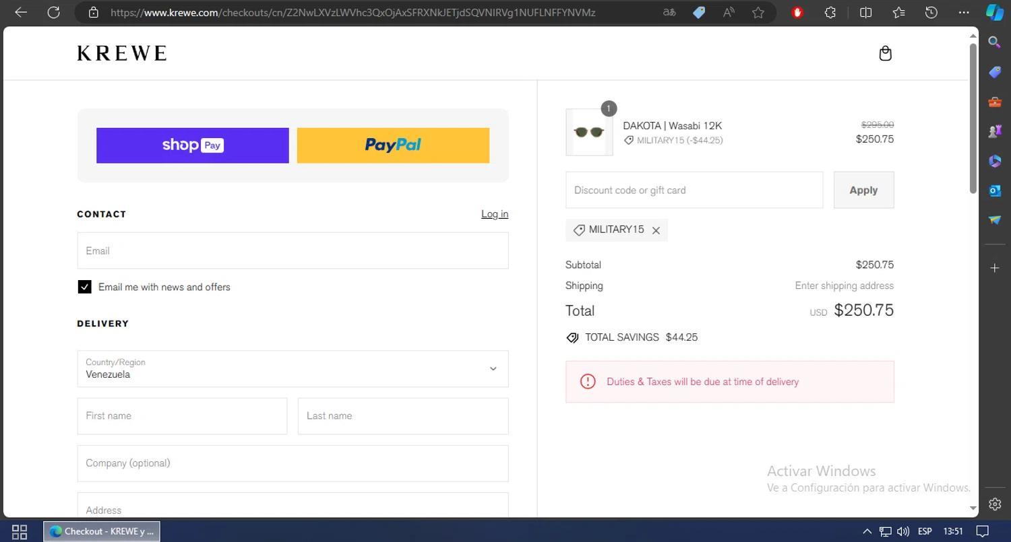
Task: Click the TOTAL SAVINGS $44.25 text
Action: pyautogui.click(x=641, y=337)
